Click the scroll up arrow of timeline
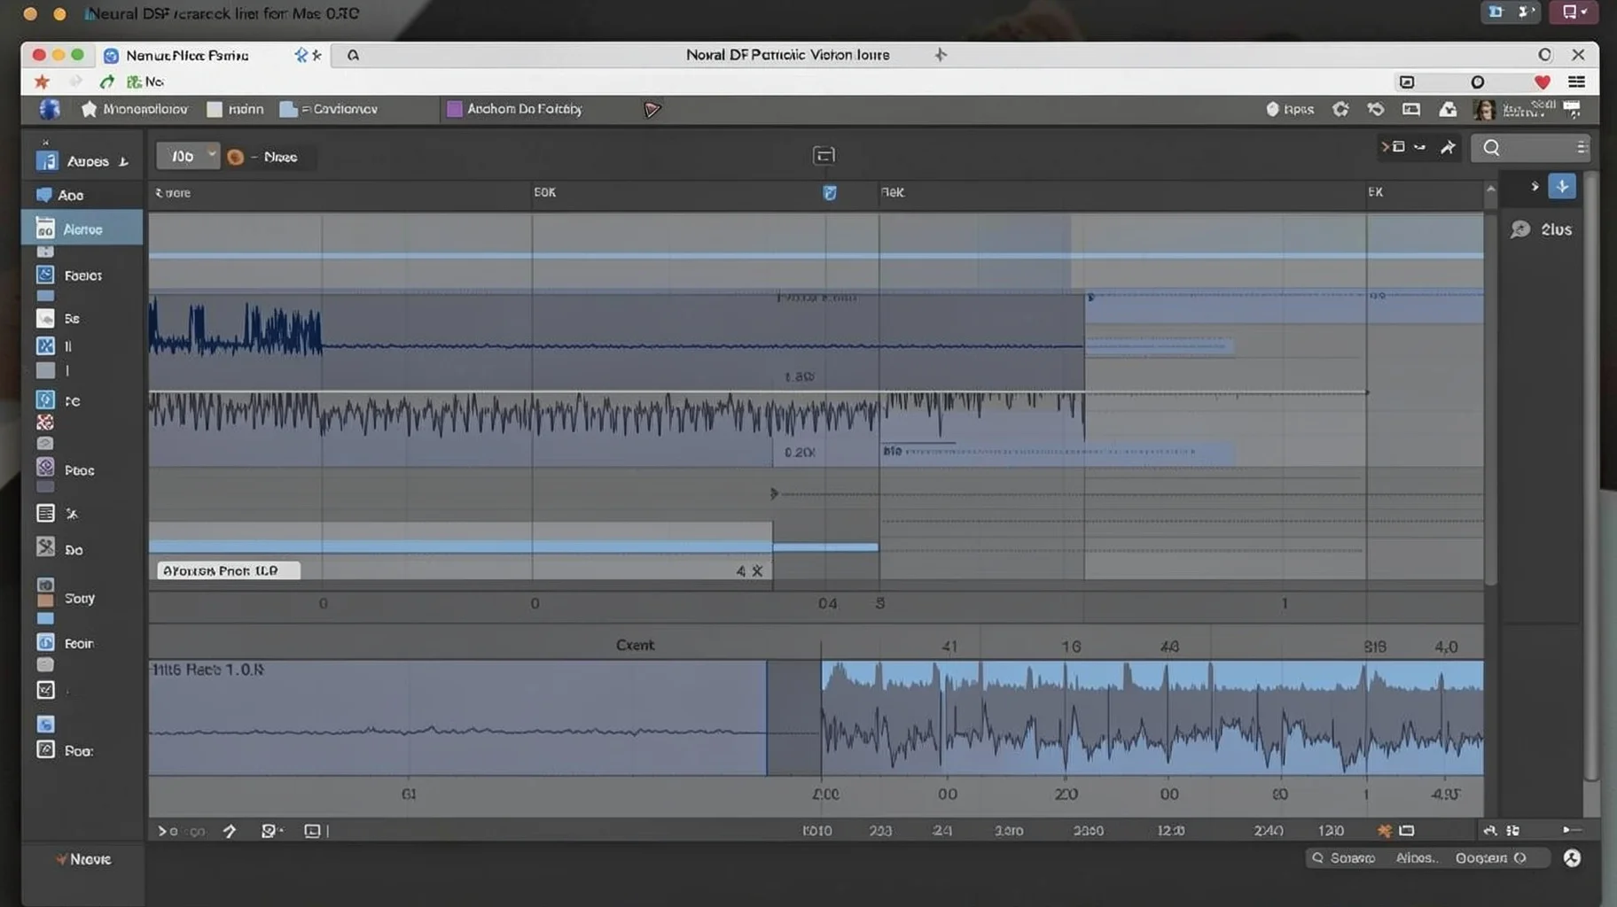Viewport: 1617px width, 907px height. coord(1491,189)
